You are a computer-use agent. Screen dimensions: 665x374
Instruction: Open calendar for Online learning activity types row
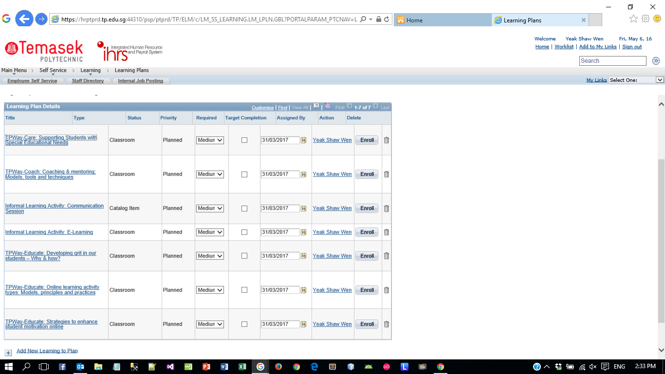303,290
